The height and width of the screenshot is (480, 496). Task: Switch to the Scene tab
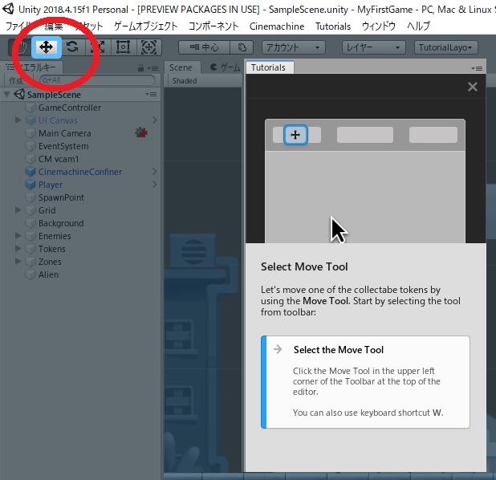(x=181, y=67)
